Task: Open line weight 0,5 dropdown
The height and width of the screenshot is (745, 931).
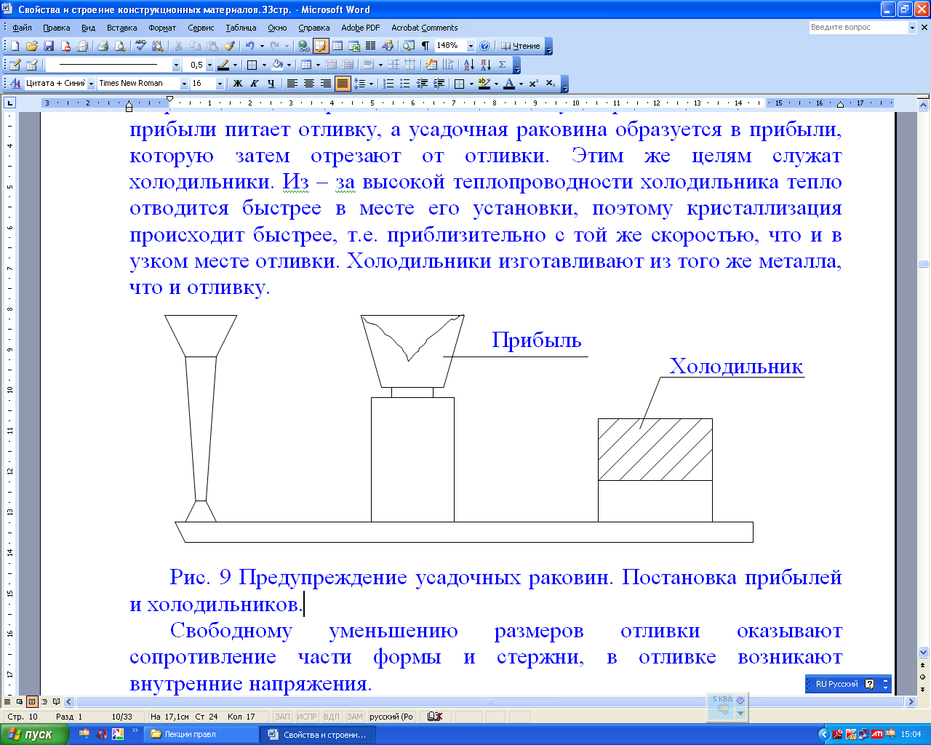Action: (209, 65)
